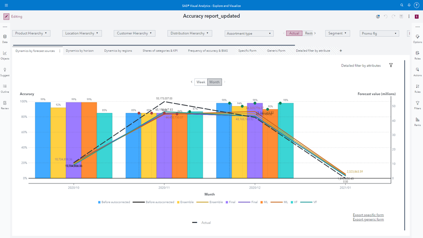423x238 pixels.
Task: Add a new page with plus
Action: [x=341, y=51]
